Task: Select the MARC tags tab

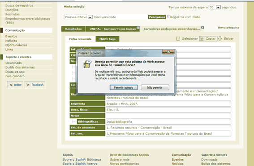Action: pos(108,39)
